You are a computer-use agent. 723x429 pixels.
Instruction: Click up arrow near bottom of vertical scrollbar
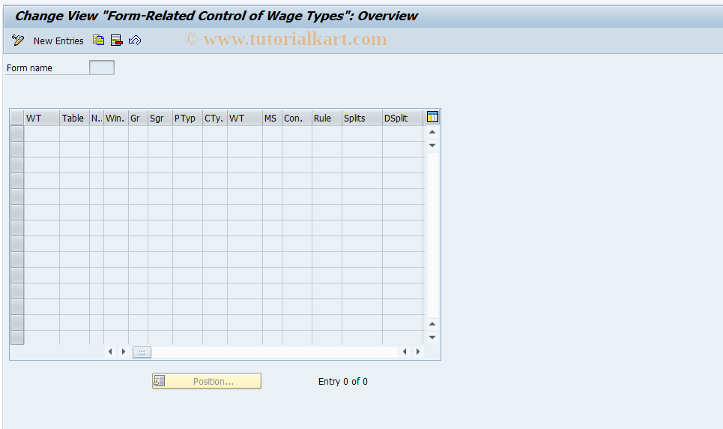(432, 324)
